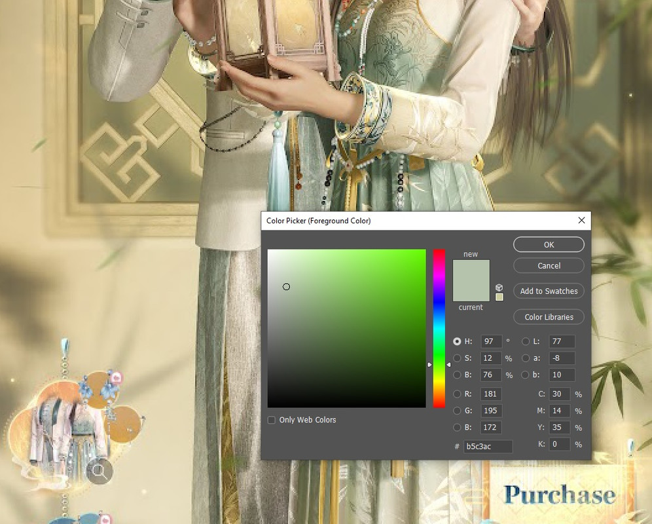The height and width of the screenshot is (524, 652).
Task: Open Color Libraries
Action: click(x=549, y=317)
